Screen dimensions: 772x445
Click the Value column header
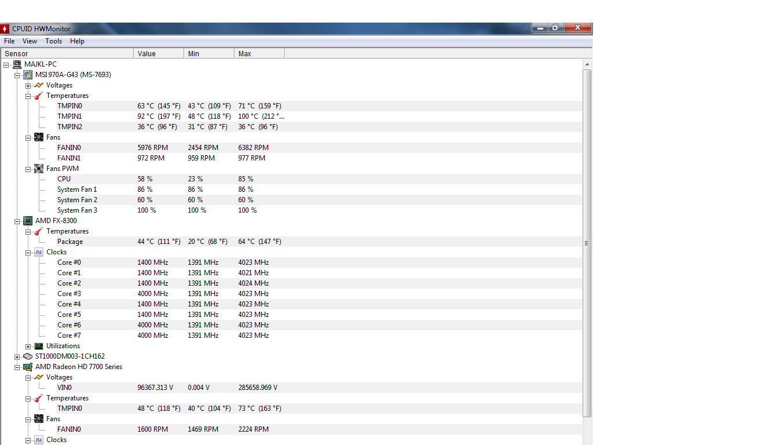159,53
